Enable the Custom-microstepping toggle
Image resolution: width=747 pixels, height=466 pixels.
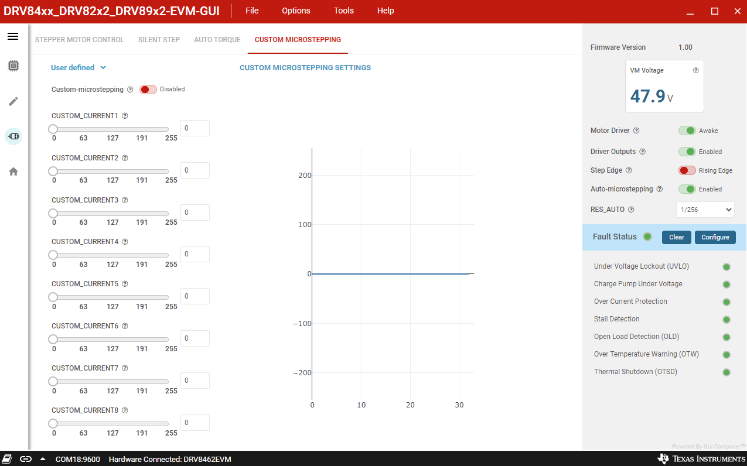pyautogui.click(x=148, y=90)
